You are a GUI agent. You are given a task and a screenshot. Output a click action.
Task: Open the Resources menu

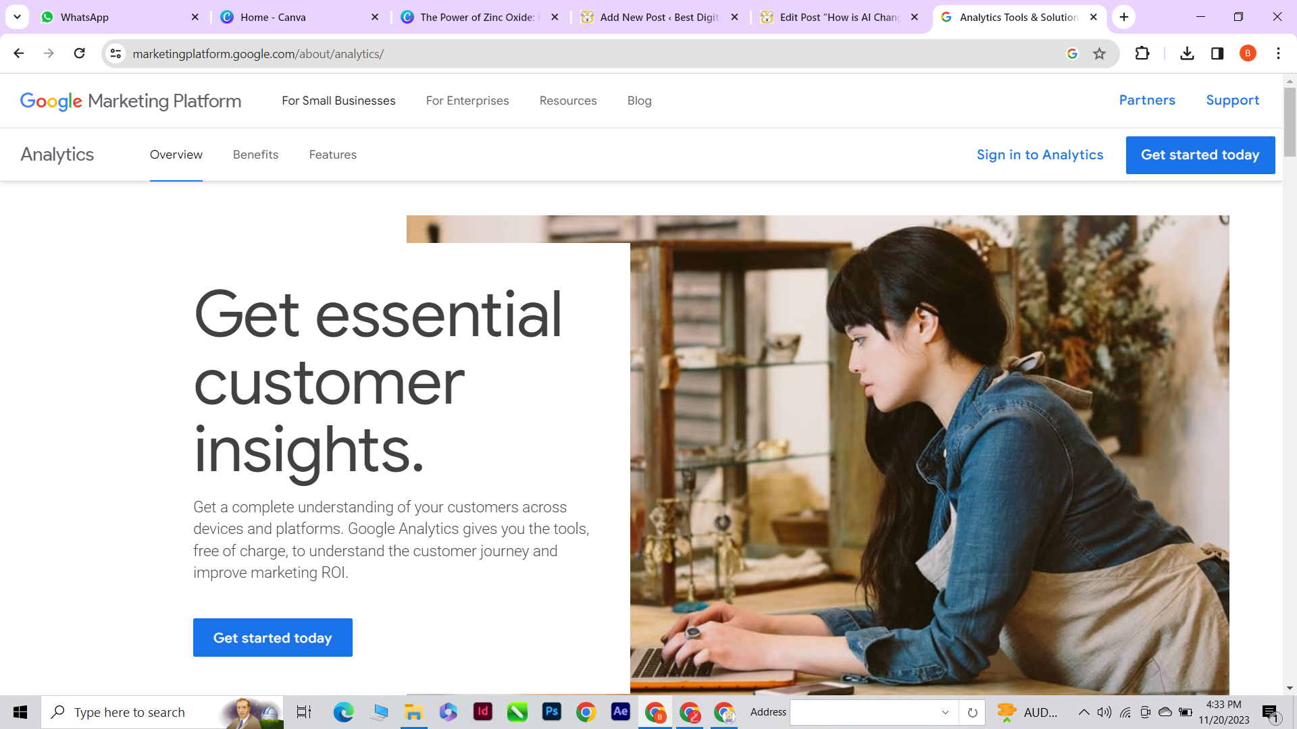pyautogui.click(x=568, y=101)
